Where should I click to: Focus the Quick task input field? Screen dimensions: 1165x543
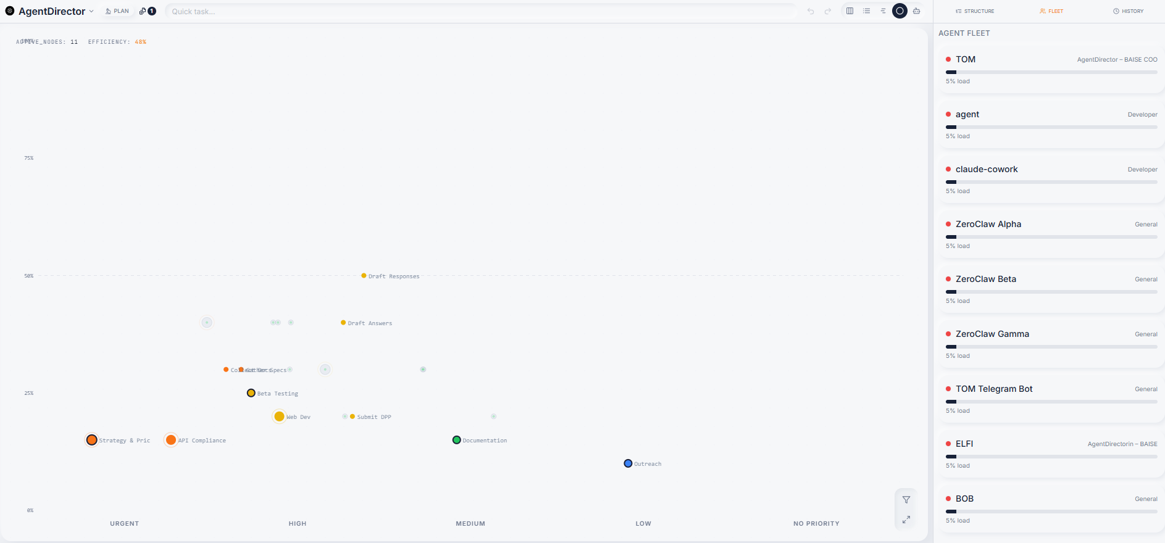pyautogui.click(x=482, y=11)
